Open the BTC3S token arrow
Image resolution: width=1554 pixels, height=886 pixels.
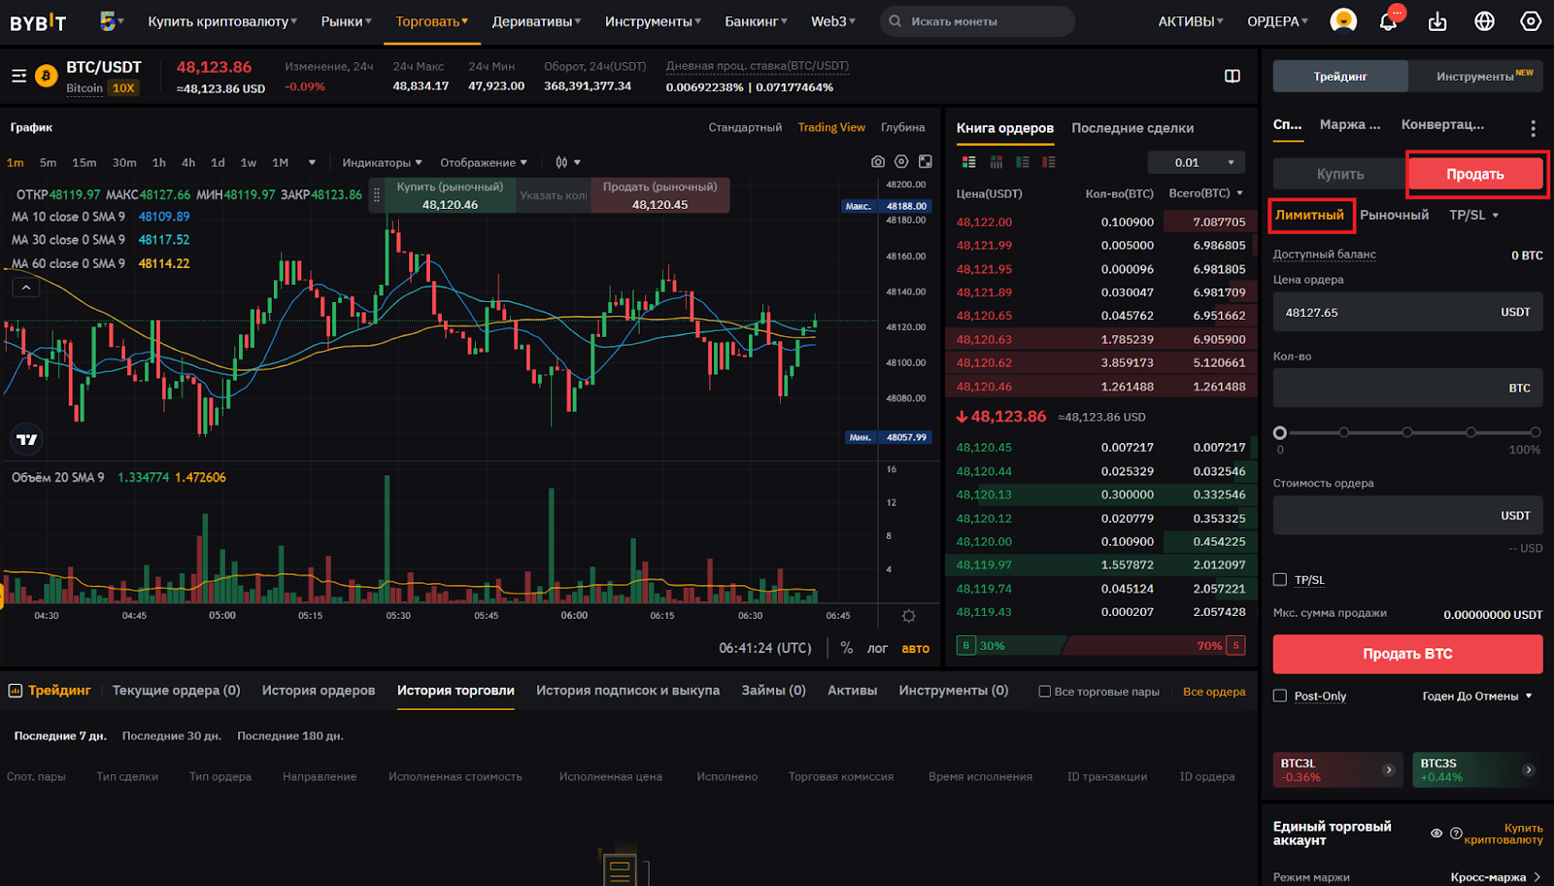(x=1528, y=769)
